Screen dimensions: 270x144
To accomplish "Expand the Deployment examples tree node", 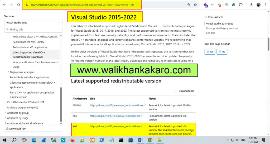I will [8, 72].
